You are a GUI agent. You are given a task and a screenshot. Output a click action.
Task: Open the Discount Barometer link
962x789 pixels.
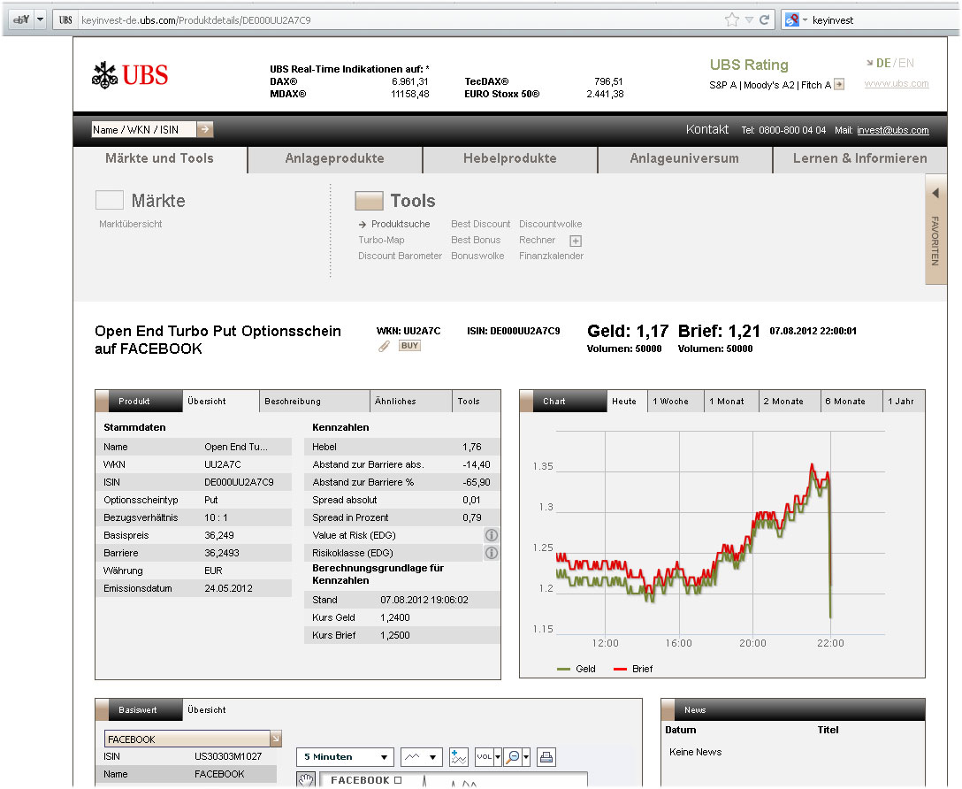coord(400,256)
